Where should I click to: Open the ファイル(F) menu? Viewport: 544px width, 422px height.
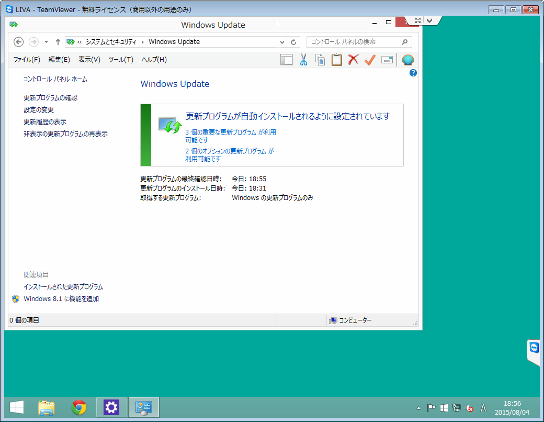click(27, 60)
